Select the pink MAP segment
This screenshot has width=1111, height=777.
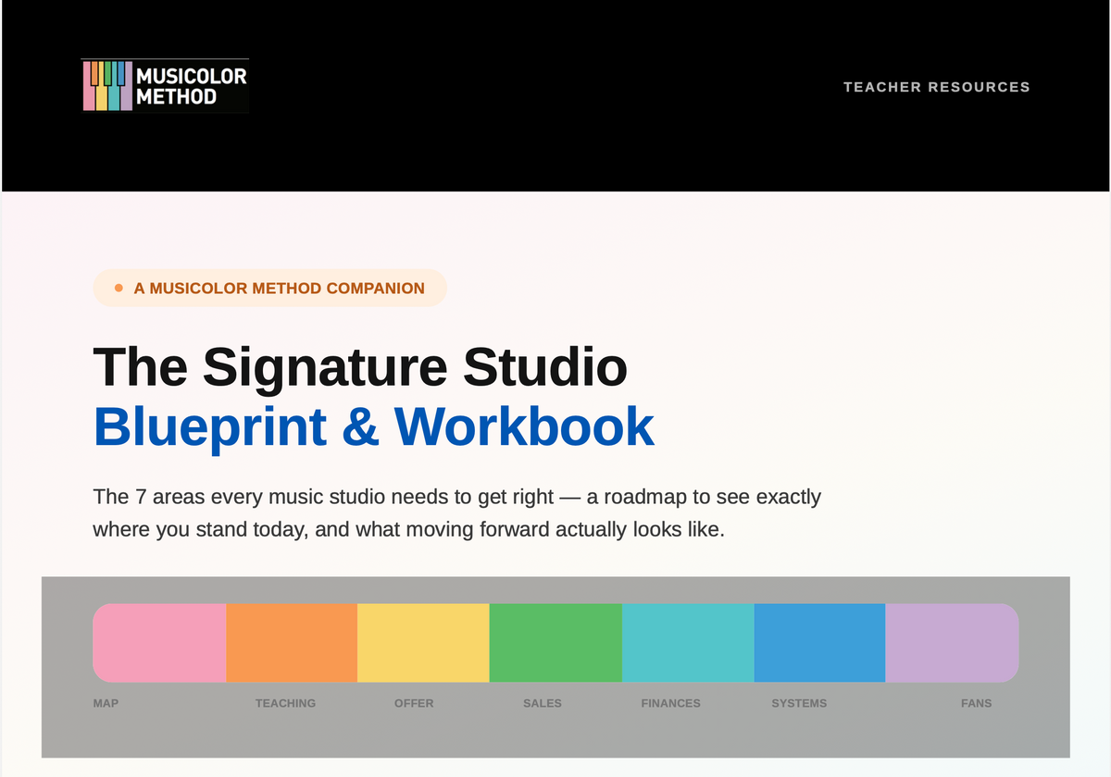click(159, 643)
